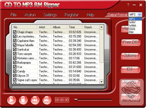
Task: Click the Free DB button
Action: tap(131, 42)
